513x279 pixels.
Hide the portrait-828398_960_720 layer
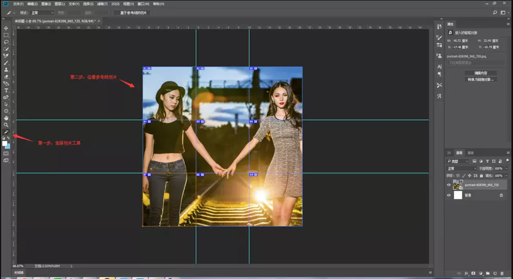[449, 185]
